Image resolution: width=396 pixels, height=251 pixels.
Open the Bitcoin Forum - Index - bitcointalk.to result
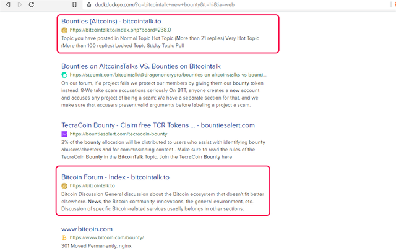pyautogui.click(x=116, y=177)
